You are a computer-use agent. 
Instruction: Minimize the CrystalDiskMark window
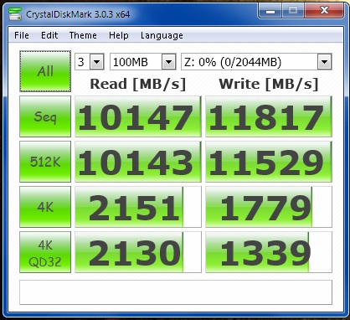270,11
